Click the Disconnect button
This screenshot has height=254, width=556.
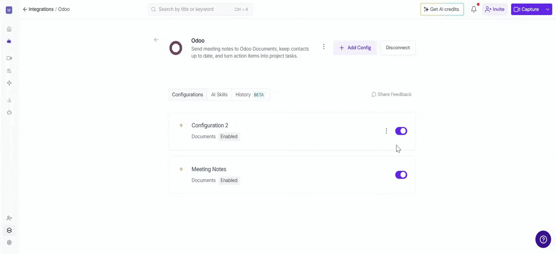pyautogui.click(x=398, y=48)
